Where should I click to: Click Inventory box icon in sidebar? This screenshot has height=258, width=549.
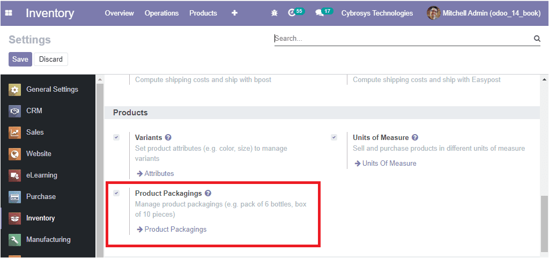[x=14, y=218]
